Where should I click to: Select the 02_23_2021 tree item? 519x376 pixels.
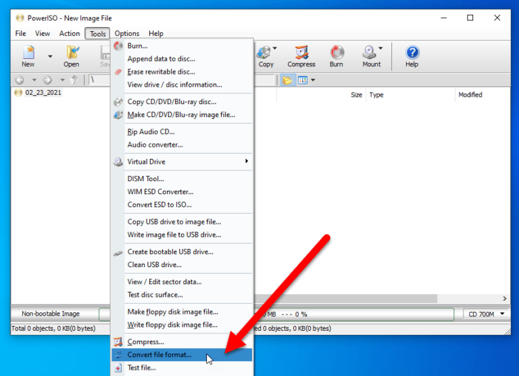tap(43, 93)
